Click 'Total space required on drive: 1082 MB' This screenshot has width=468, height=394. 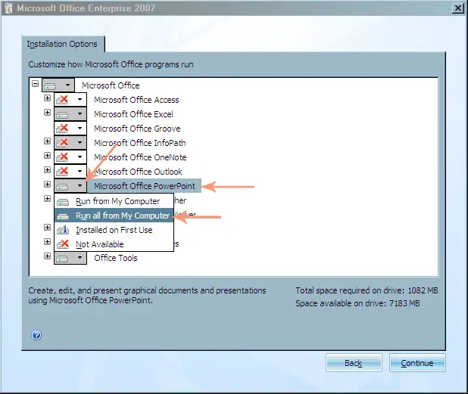point(367,290)
